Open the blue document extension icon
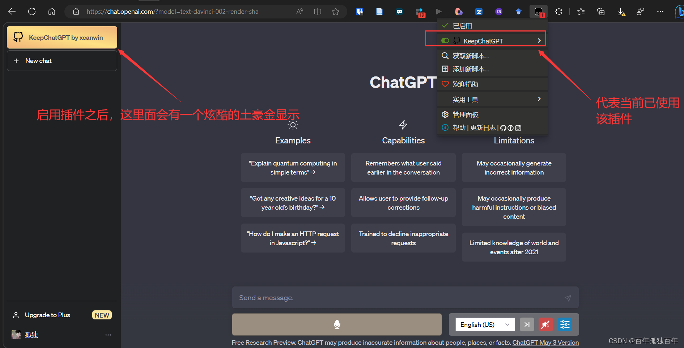The width and height of the screenshot is (684, 348). [379, 12]
